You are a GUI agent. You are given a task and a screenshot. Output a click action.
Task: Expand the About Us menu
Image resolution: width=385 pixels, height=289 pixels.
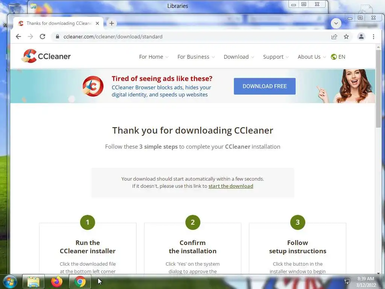tap(312, 57)
